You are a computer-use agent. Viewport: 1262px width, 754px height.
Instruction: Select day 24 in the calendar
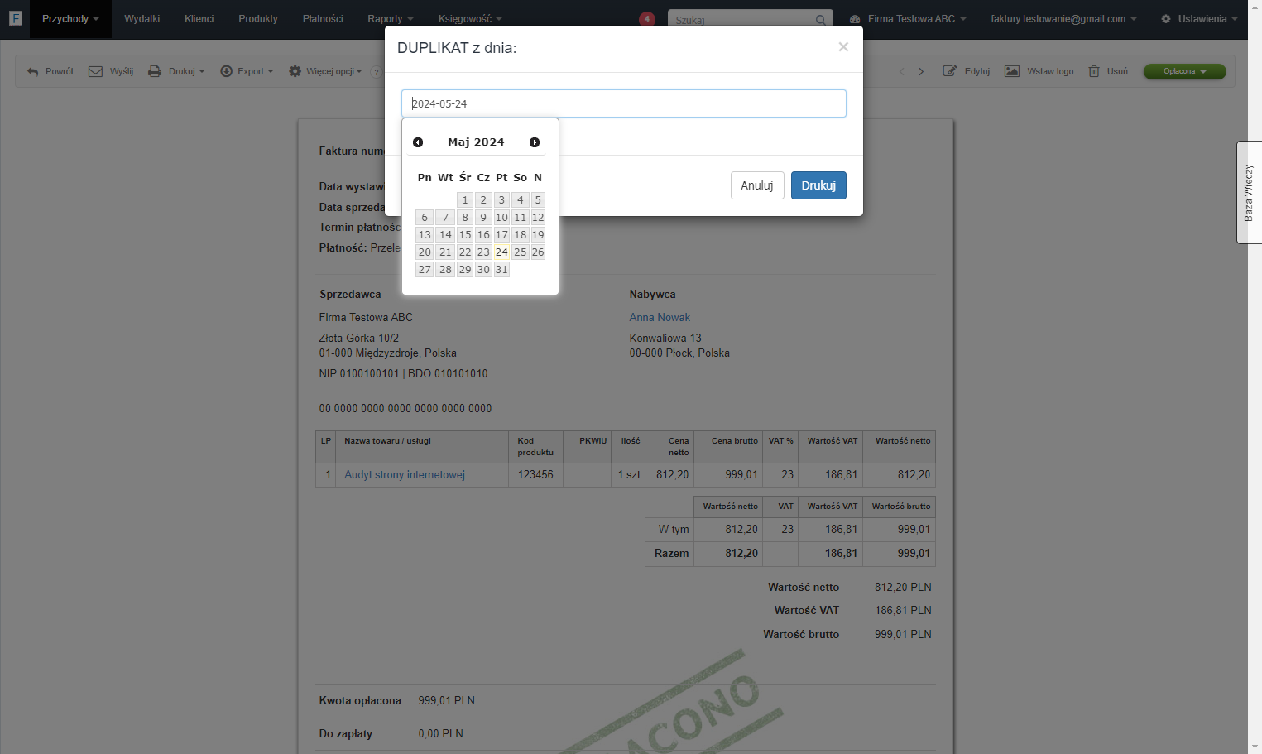pos(501,252)
